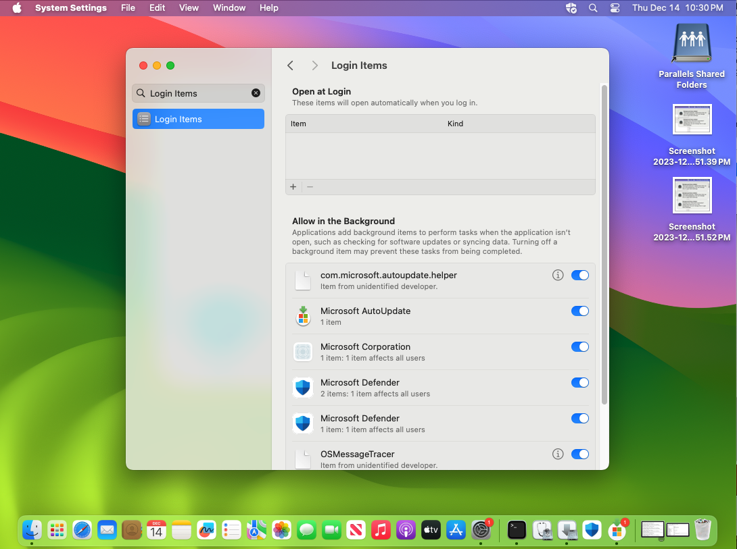Click the Item column header

[298, 124]
